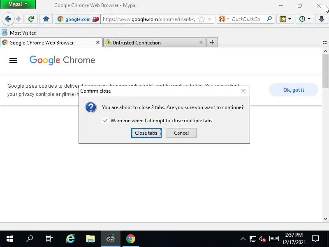Screen dimensions: 329x247
Task: Open the DuckDuckGo search engine selector
Action: tap(224, 19)
